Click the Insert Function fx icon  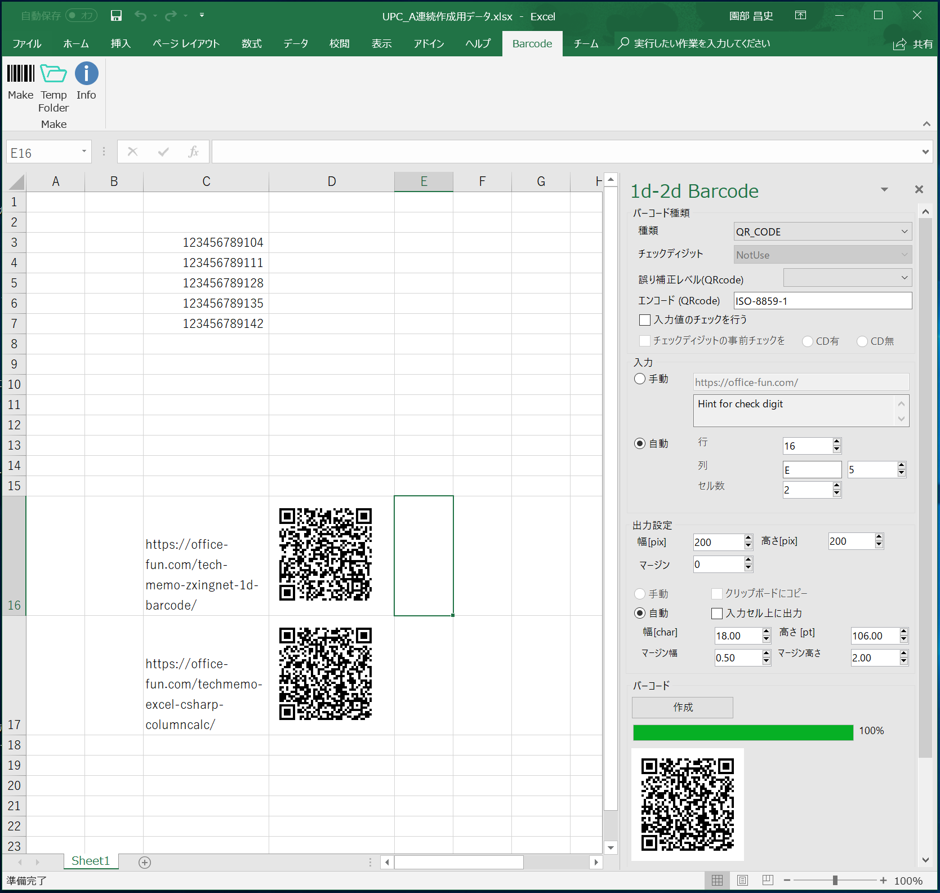[194, 152]
